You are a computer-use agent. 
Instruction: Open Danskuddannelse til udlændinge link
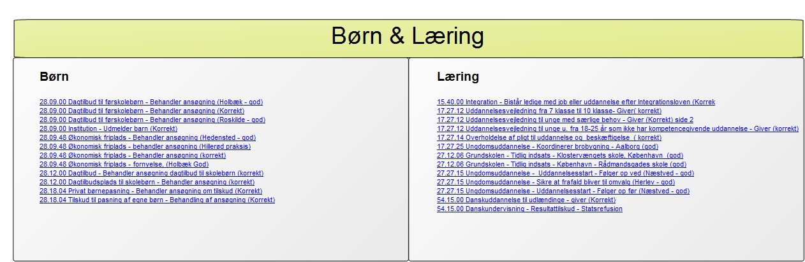(526, 200)
